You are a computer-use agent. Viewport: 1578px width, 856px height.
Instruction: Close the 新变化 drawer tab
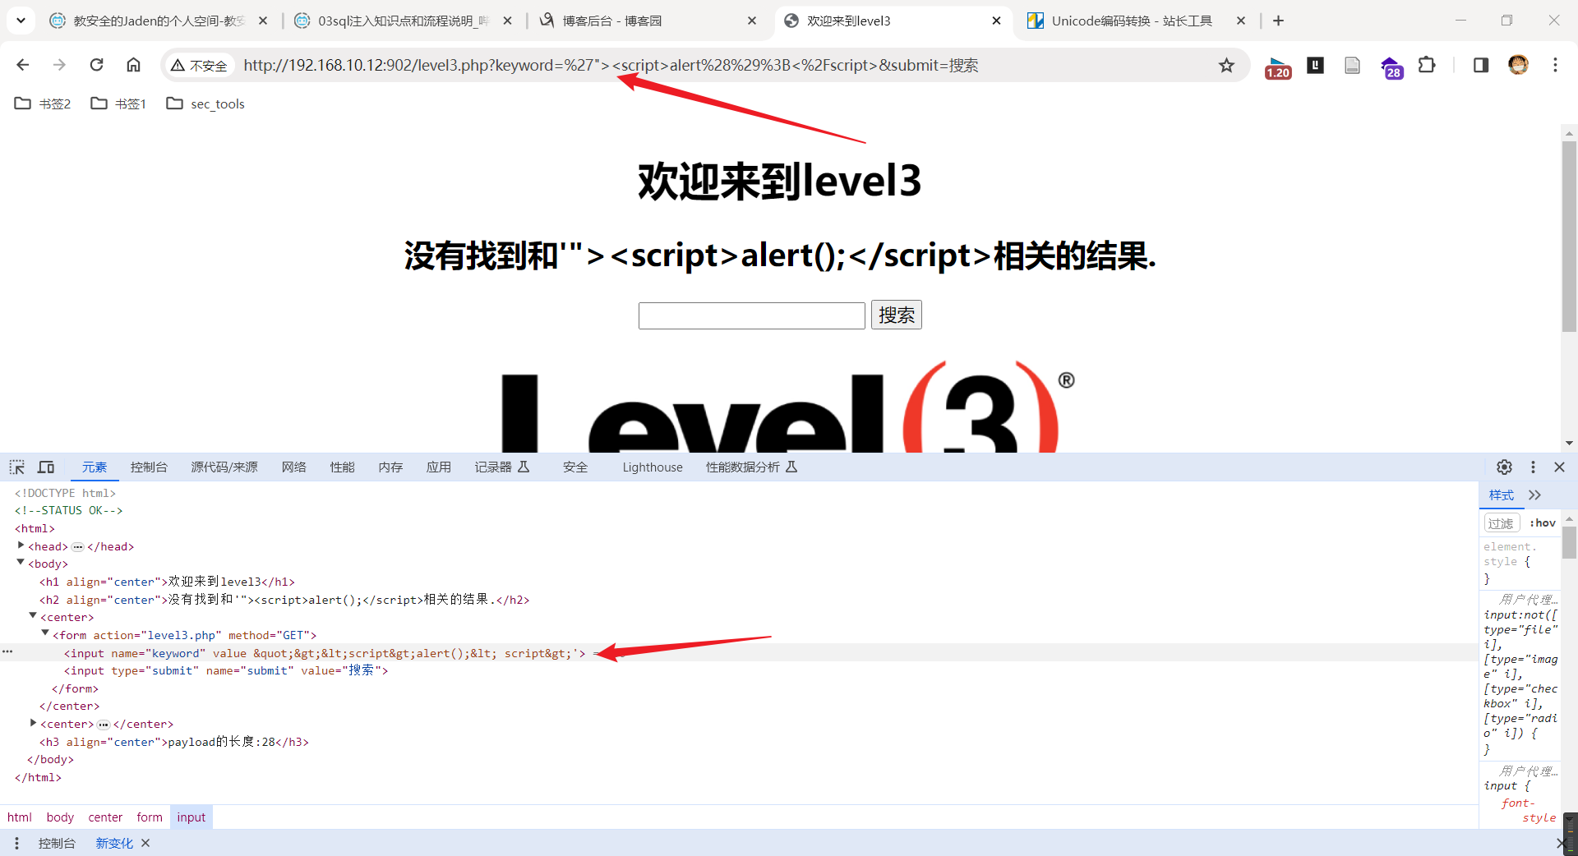click(145, 843)
